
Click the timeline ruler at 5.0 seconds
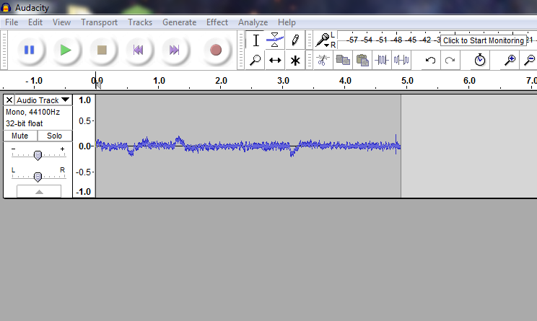coord(407,81)
